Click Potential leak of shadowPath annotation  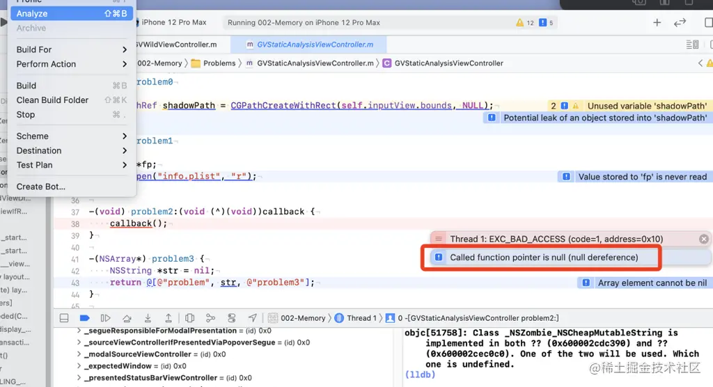pos(605,118)
